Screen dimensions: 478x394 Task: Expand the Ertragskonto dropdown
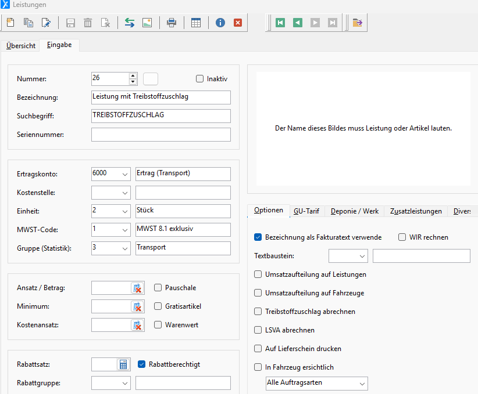125,174
